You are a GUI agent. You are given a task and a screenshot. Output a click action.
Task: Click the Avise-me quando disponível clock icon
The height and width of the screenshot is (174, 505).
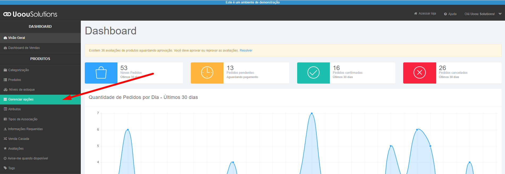tap(5, 158)
